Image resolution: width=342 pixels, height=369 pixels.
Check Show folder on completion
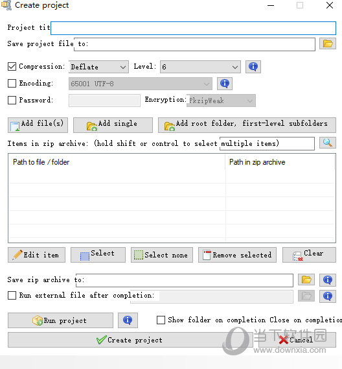(161, 320)
